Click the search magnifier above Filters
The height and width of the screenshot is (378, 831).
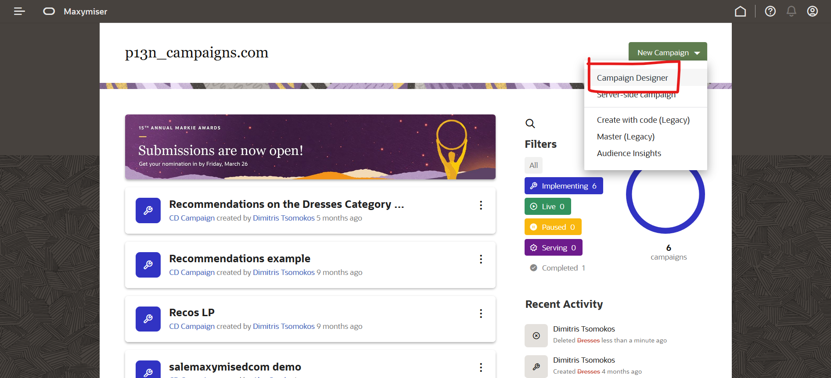[x=530, y=124]
